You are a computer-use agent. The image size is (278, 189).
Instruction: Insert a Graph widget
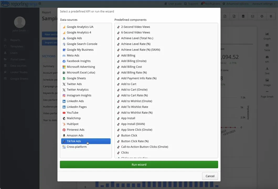tap(267, 36)
